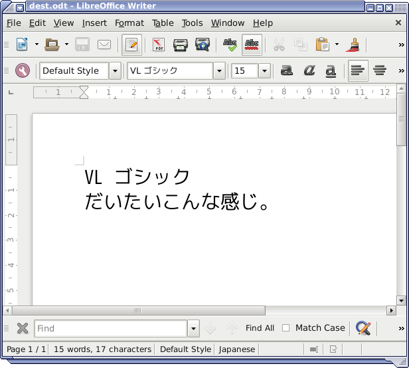Click the font size field showing 15
Viewport: 409px width, 368px height.
click(244, 70)
